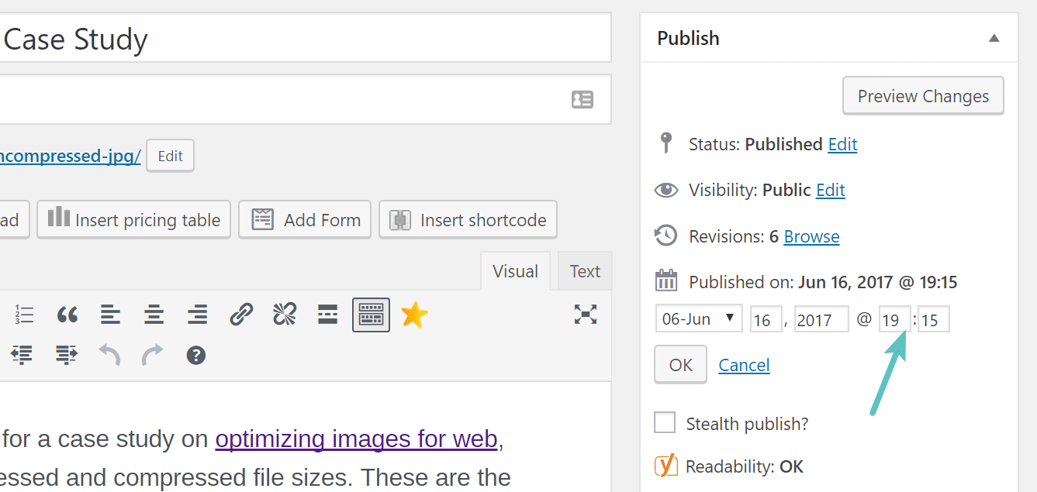
Task: Edit the post visibility setting
Action: (830, 190)
